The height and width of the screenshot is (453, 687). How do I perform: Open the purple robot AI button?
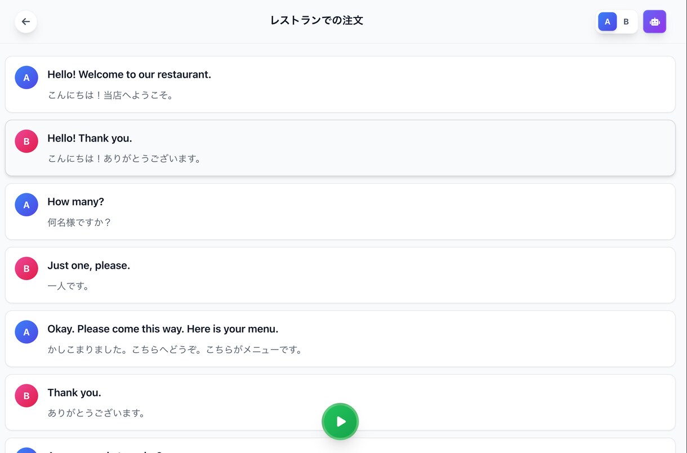pos(654,21)
